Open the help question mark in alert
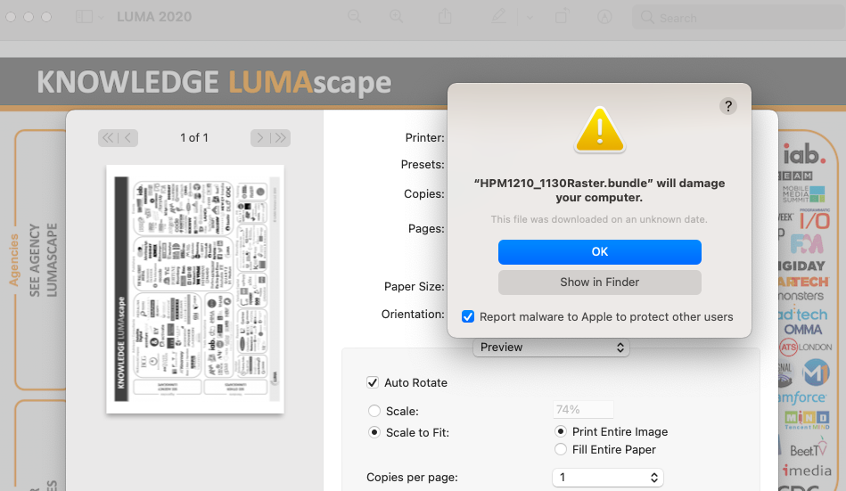Screen dimensions: 846x491 click(727, 106)
